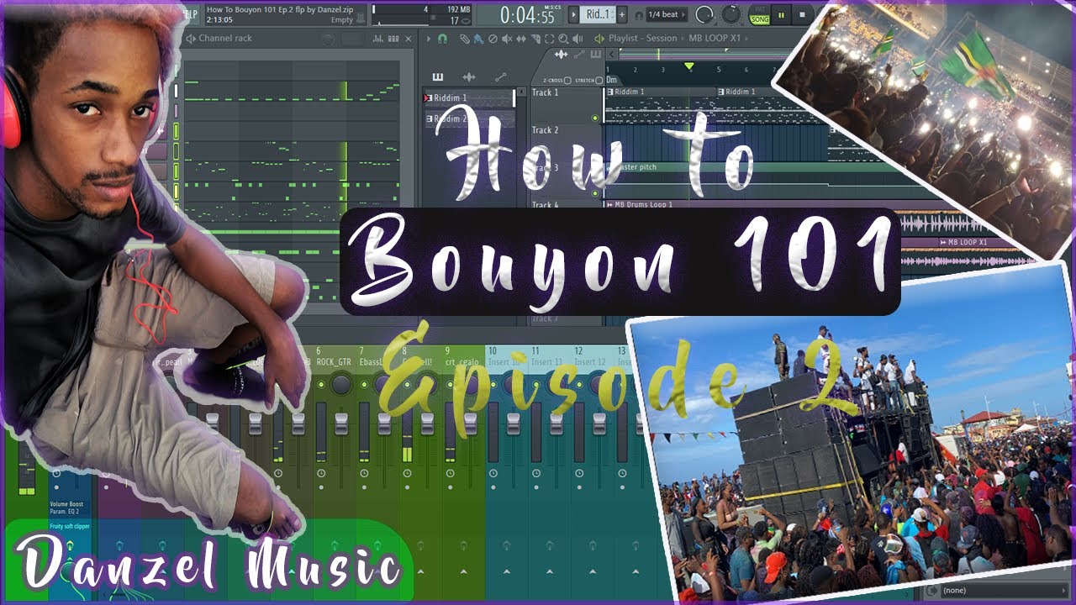Expand the send arrow below Insert 11
The width and height of the screenshot is (1076, 605).
pos(549,571)
